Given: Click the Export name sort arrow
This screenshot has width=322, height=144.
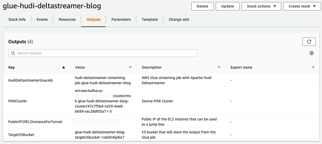Looking at the screenshot, I should (x=313, y=67).
